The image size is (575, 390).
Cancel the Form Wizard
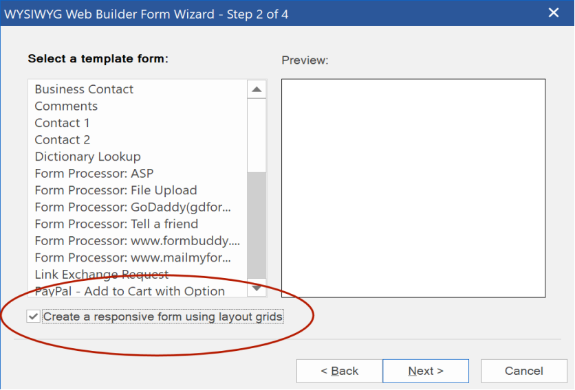pos(524,371)
